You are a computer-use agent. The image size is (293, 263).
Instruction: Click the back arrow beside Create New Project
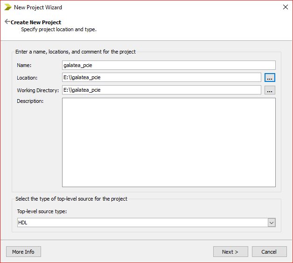[x=7, y=22]
